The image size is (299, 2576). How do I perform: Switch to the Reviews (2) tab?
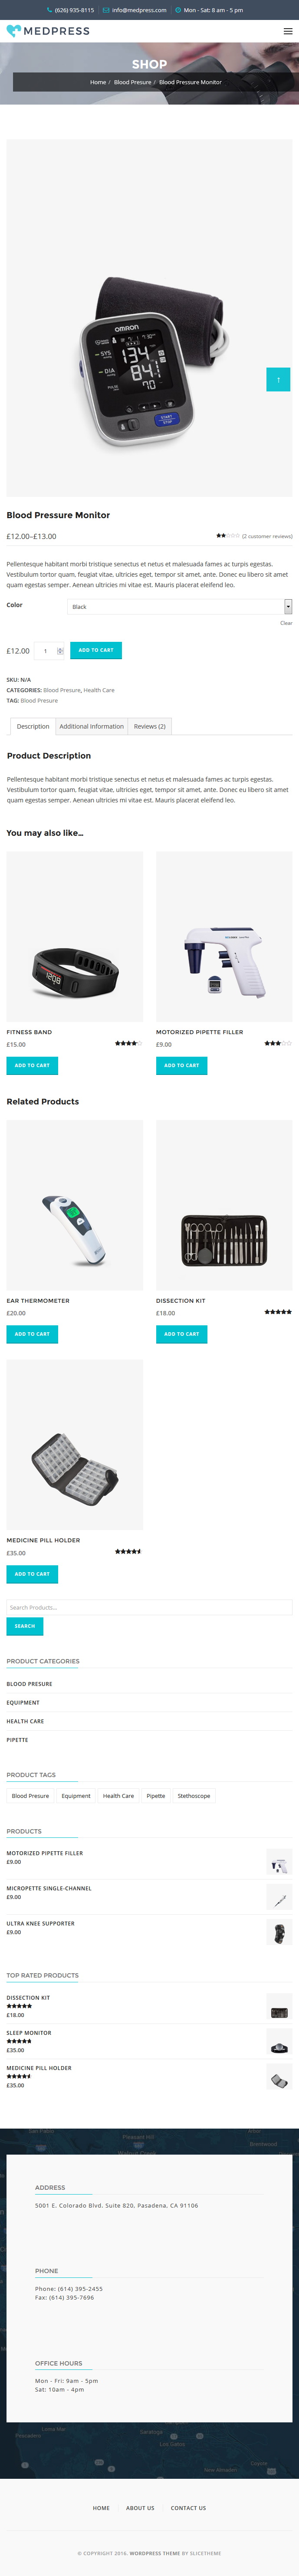(x=150, y=726)
